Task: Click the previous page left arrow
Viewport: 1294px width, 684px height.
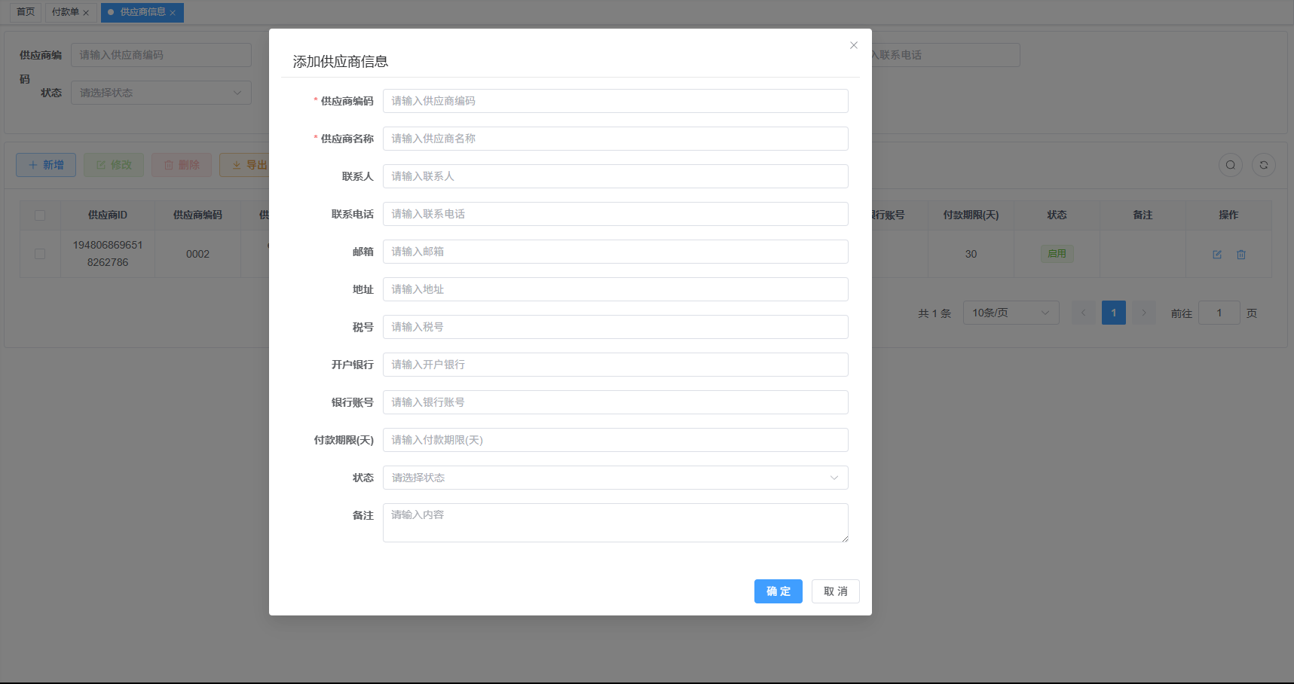Action: [x=1083, y=312]
